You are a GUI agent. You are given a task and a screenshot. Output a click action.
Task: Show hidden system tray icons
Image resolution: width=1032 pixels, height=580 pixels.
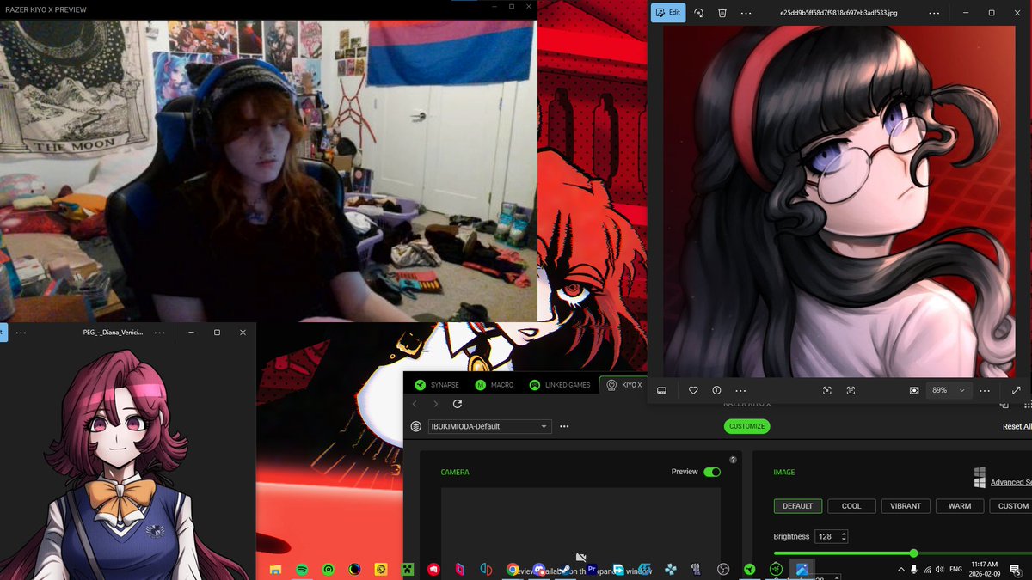coord(900,570)
